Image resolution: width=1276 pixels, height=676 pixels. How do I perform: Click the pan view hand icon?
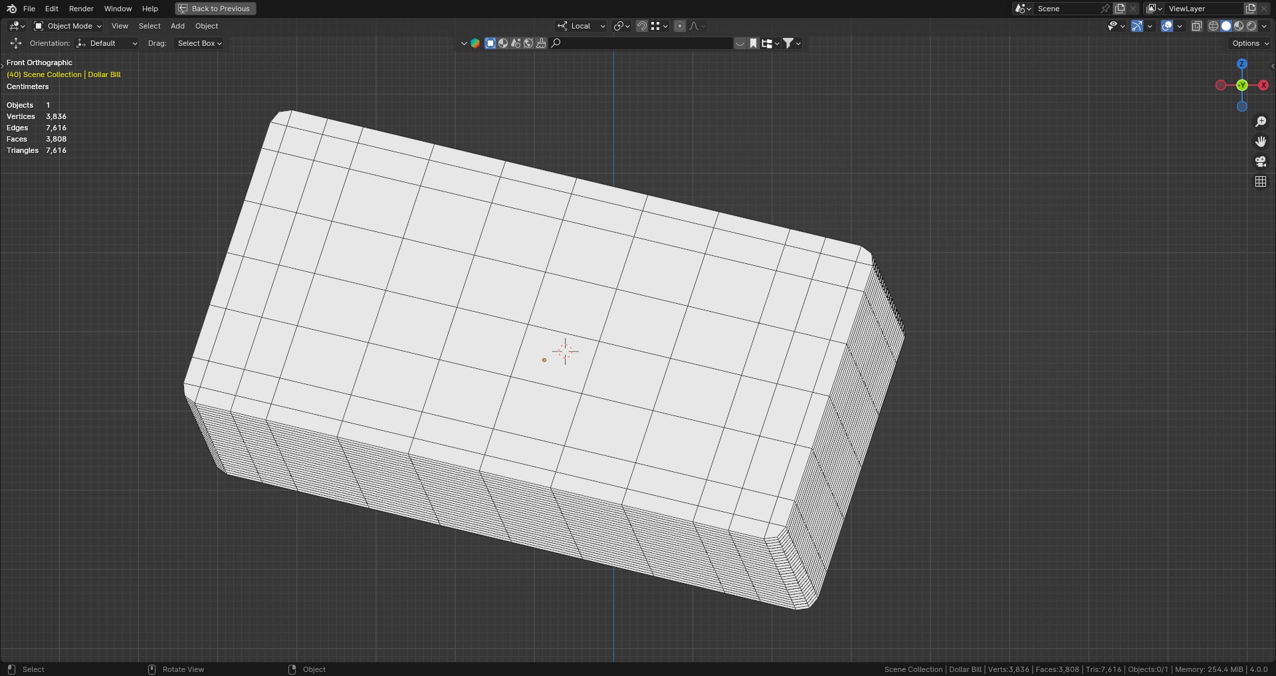(x=1261, y=142)
